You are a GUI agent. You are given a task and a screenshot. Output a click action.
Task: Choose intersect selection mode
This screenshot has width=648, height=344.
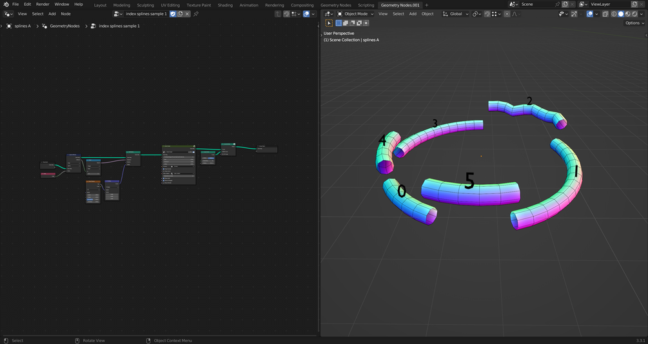point(366,23)
